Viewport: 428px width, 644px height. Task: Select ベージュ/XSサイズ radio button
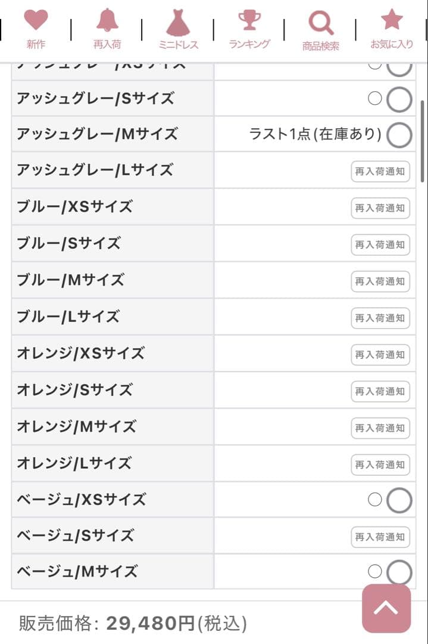[x=399, y=500]
